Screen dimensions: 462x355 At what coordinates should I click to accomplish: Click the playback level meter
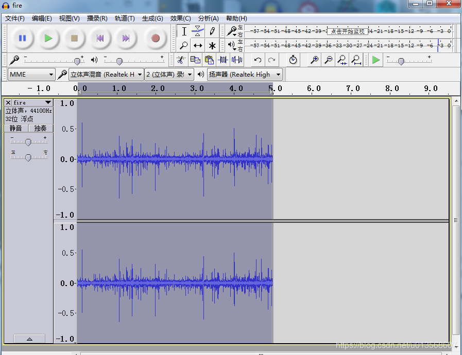pos(348,46)
